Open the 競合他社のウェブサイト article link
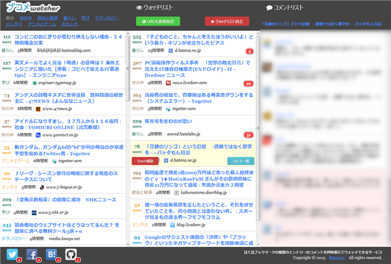The image size is (391, 264). (67, 228)
